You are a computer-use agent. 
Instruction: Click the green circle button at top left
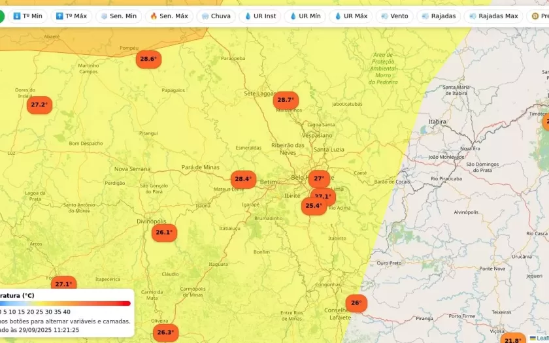1,16
